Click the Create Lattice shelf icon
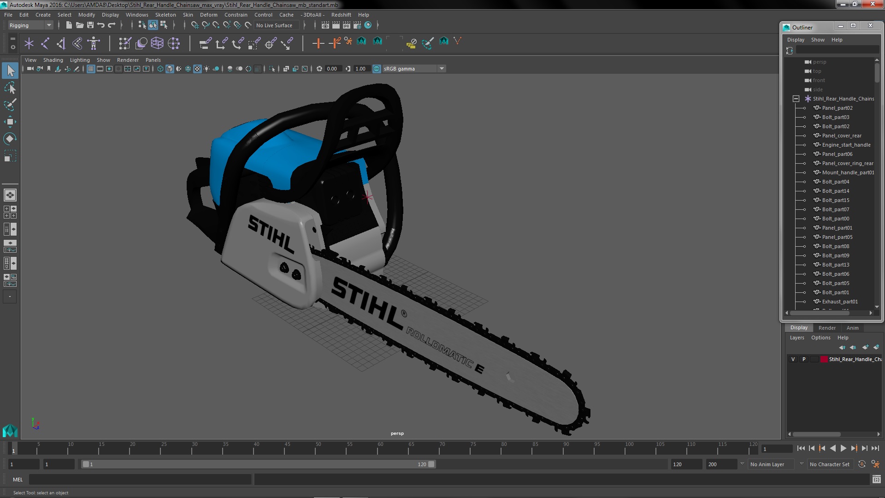 tap(157, 43)
